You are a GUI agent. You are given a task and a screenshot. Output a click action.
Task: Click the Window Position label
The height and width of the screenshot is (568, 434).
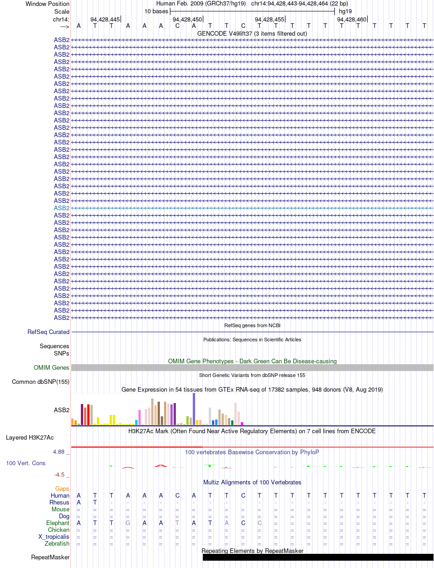pos(48,4)
